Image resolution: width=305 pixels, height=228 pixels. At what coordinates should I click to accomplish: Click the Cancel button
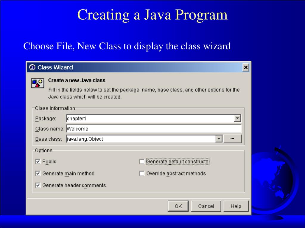click(x=206, y=206)
